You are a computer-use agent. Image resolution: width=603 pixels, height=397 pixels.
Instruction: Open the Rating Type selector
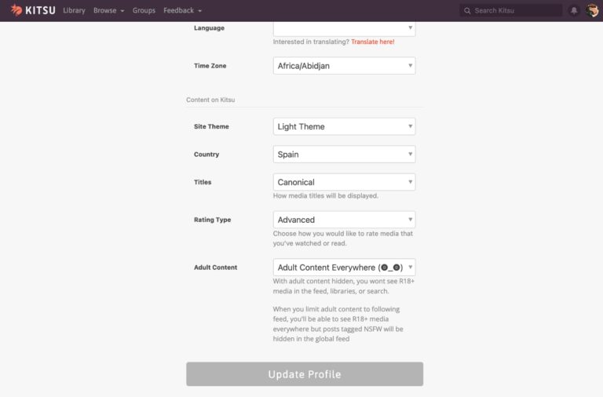pyautogui.click(x=344, y=220)
